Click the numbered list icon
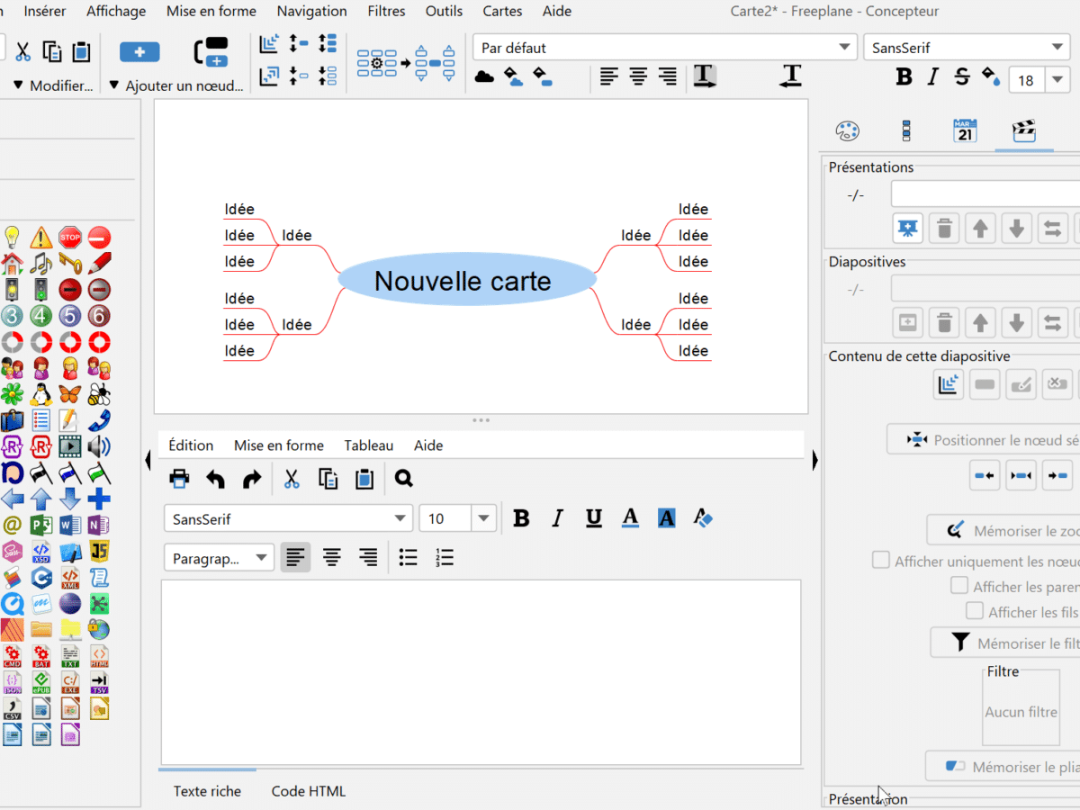The height and width of the screenshot is (810, 1080). click(x=444, y=558)
